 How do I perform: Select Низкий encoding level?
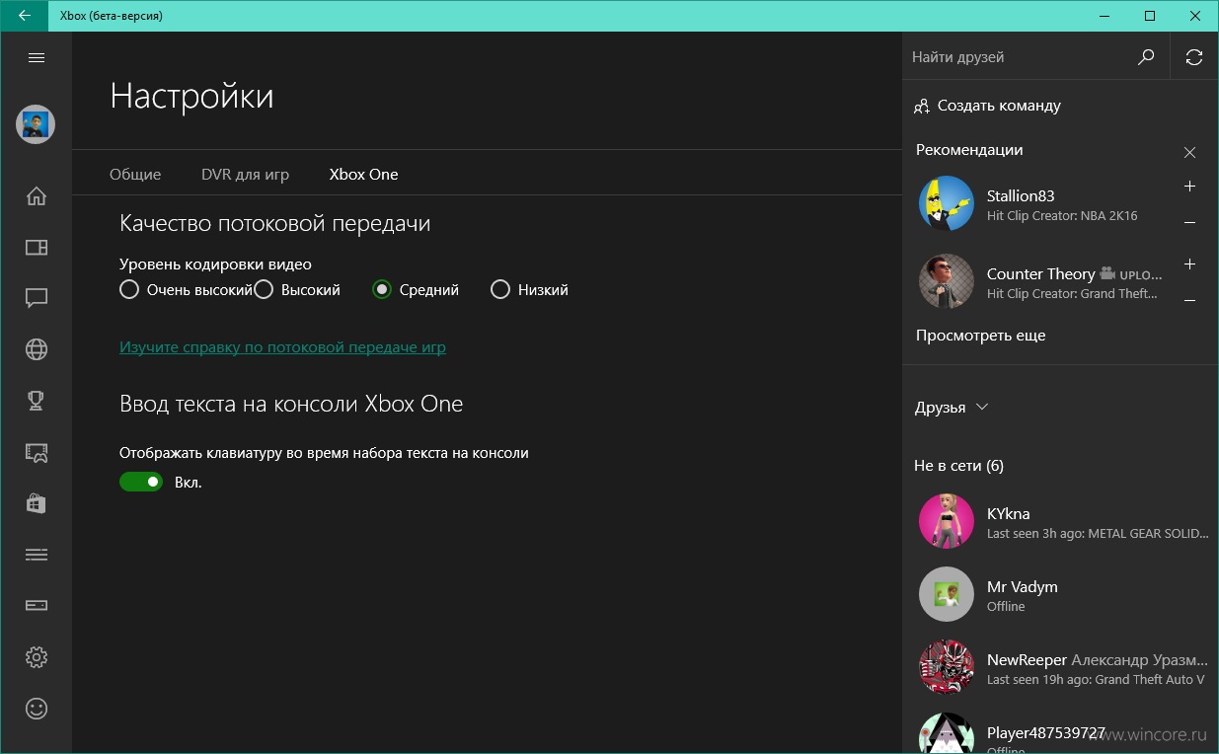(x=530, y=290)
